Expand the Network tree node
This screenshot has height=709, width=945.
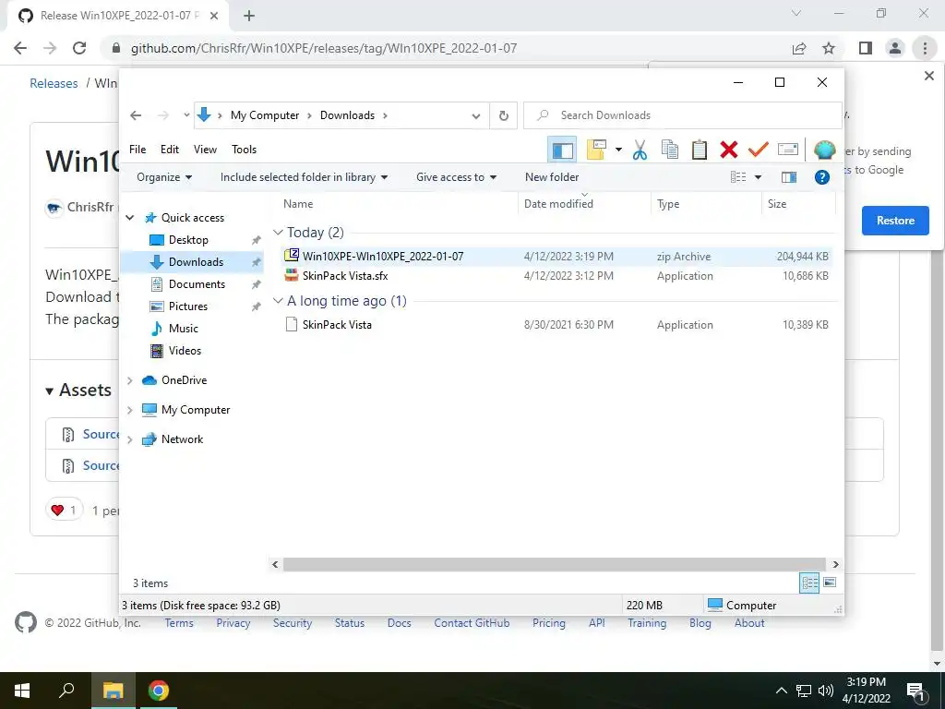(x=129, y=439)
